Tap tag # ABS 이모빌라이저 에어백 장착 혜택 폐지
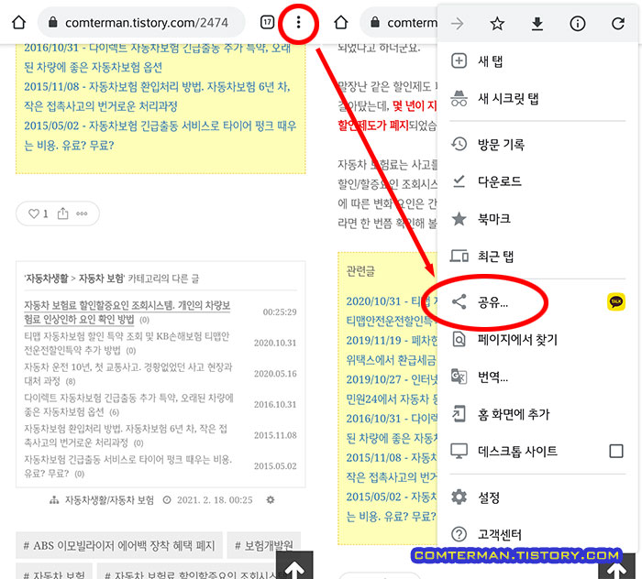The width and height of the screenshot is (642, 579). pyautogui.click(x=119, y=545)
